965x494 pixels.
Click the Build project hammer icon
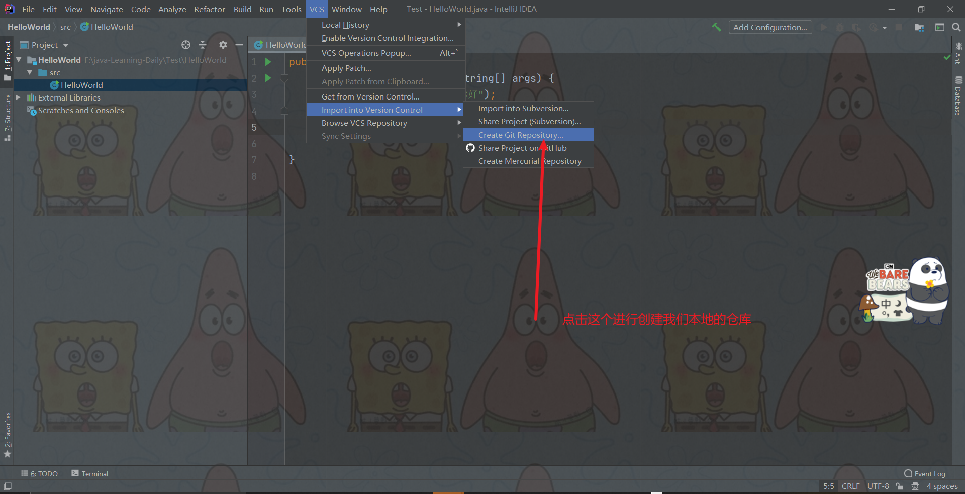716,27
